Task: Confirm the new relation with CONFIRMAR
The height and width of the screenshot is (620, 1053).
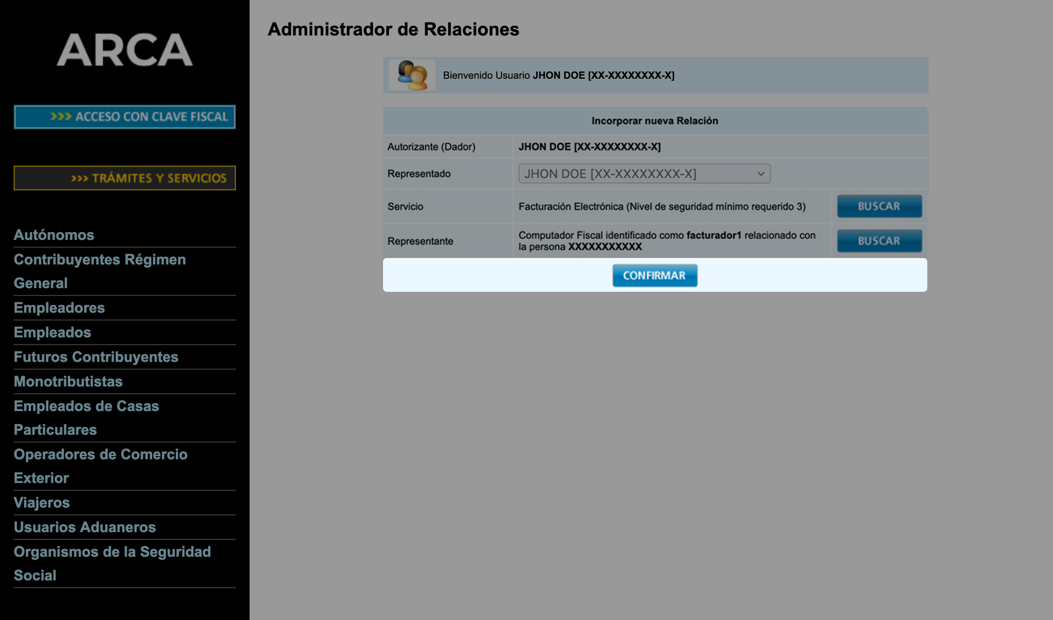Action: [654, 275]
